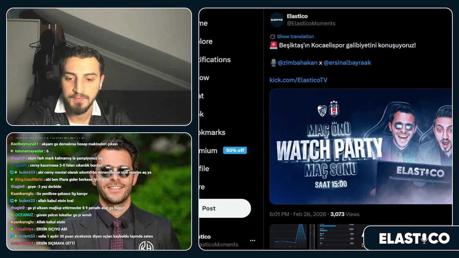Viewport: 459px width, 258px height.
Task: Click message 'güven yalcın tokatlar gs yı sımdı'
Action: pos(64,215)
